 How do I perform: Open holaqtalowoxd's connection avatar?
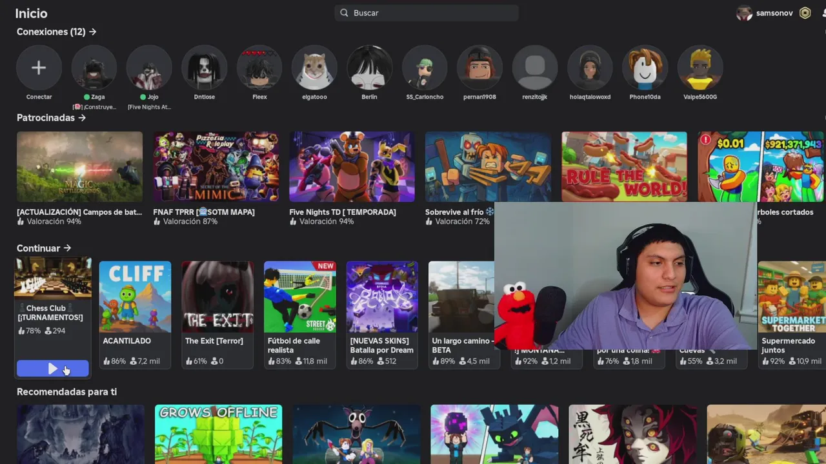590,68
